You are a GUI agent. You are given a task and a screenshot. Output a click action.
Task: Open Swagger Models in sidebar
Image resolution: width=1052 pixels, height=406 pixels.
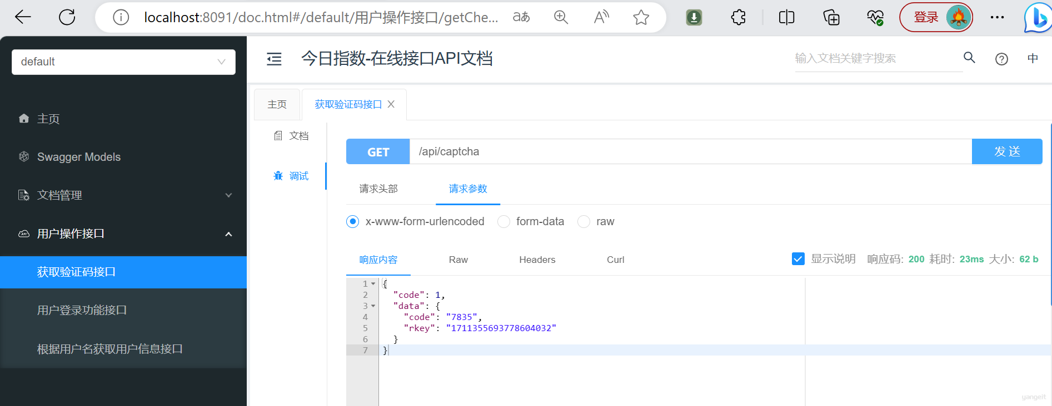(123, 157)
